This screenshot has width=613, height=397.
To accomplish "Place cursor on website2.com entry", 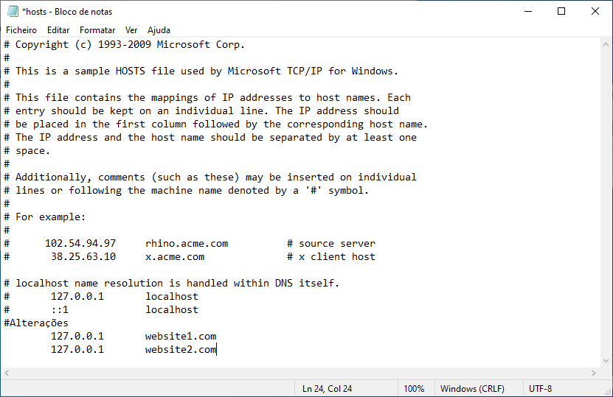I will (x=181, y=350).
